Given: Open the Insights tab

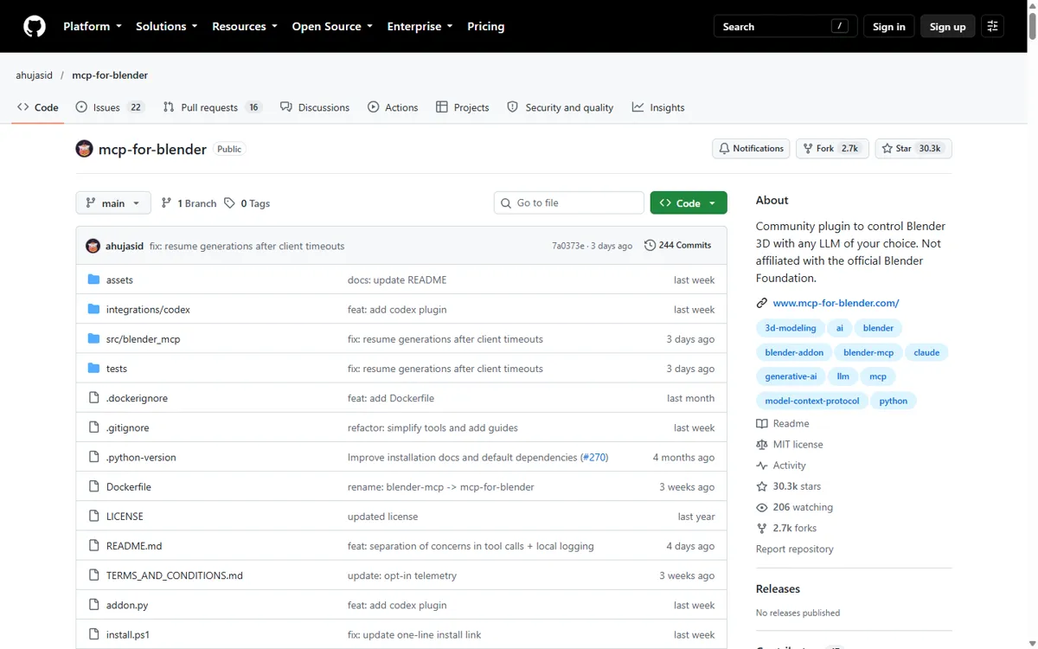Looking at the screenshot, I should [x=658, y=107].
